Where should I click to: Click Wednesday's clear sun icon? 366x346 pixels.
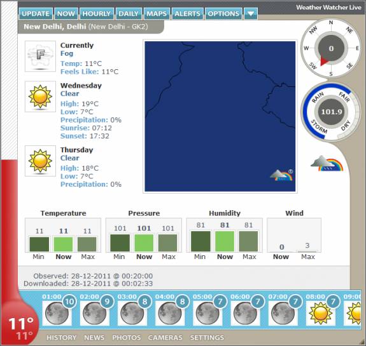pos(40,96)
